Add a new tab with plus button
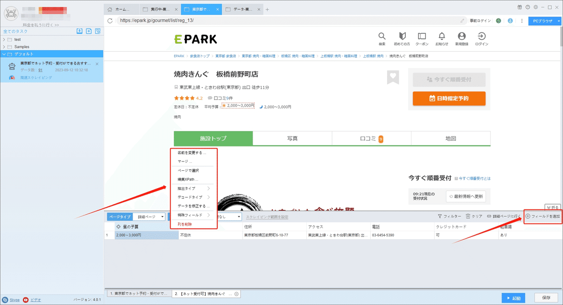This screenshot has height=305, width=563. [x=267, y=9]
